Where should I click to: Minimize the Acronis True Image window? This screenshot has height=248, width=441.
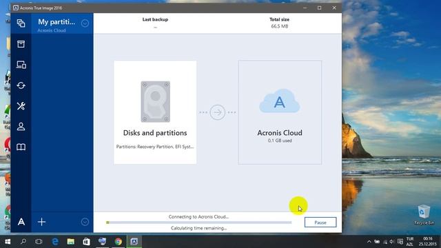[305, 8]
